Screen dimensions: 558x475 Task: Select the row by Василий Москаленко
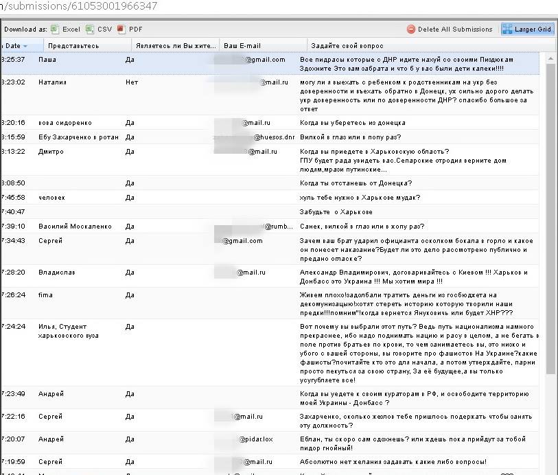pyautogui.click(x=75, y=227)
